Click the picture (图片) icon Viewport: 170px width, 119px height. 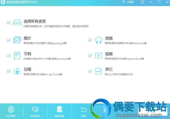[17, 40]
